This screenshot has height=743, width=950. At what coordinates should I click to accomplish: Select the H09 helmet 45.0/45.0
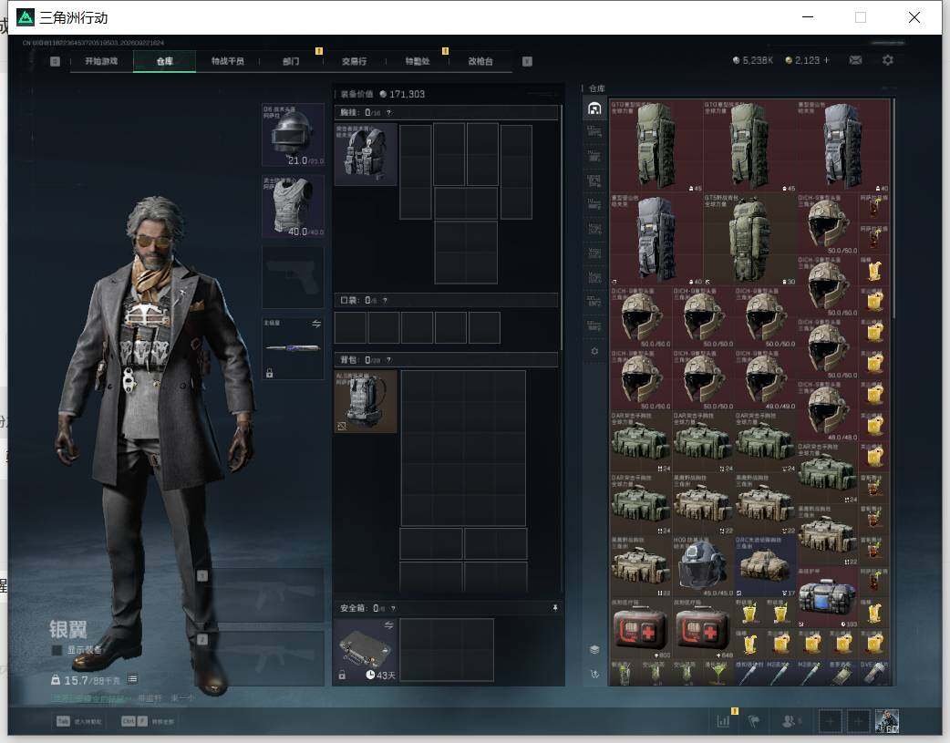coord(703,566)
